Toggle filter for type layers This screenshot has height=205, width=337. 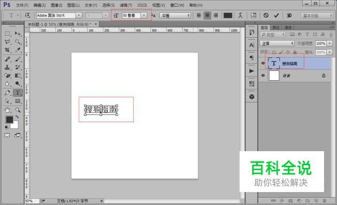[307, 35]
